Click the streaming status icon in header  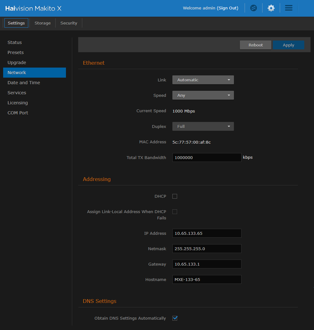pos(253,8)
